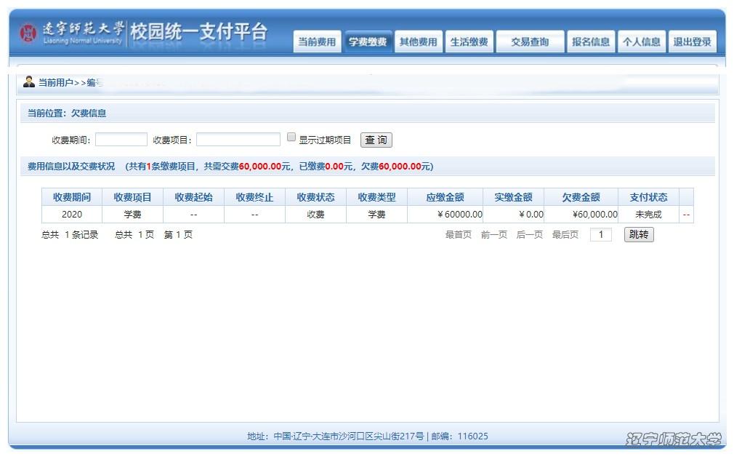This screenshot has height=459, width=734.
Task: Click 退出登录 to log out
Action: [692, 42]
